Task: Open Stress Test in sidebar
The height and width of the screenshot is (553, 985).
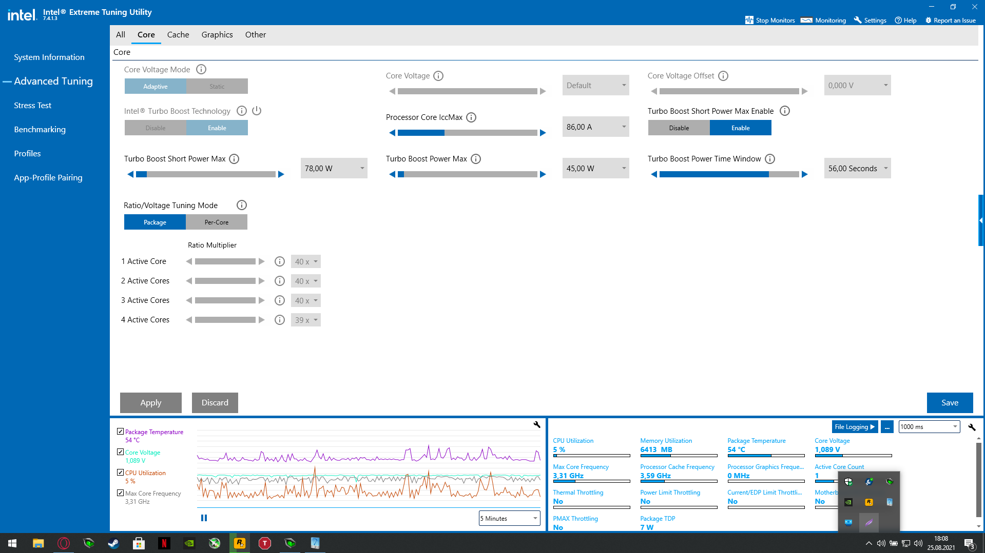Action: click(33, 106)
